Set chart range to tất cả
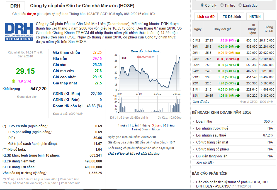 (156, 129)
